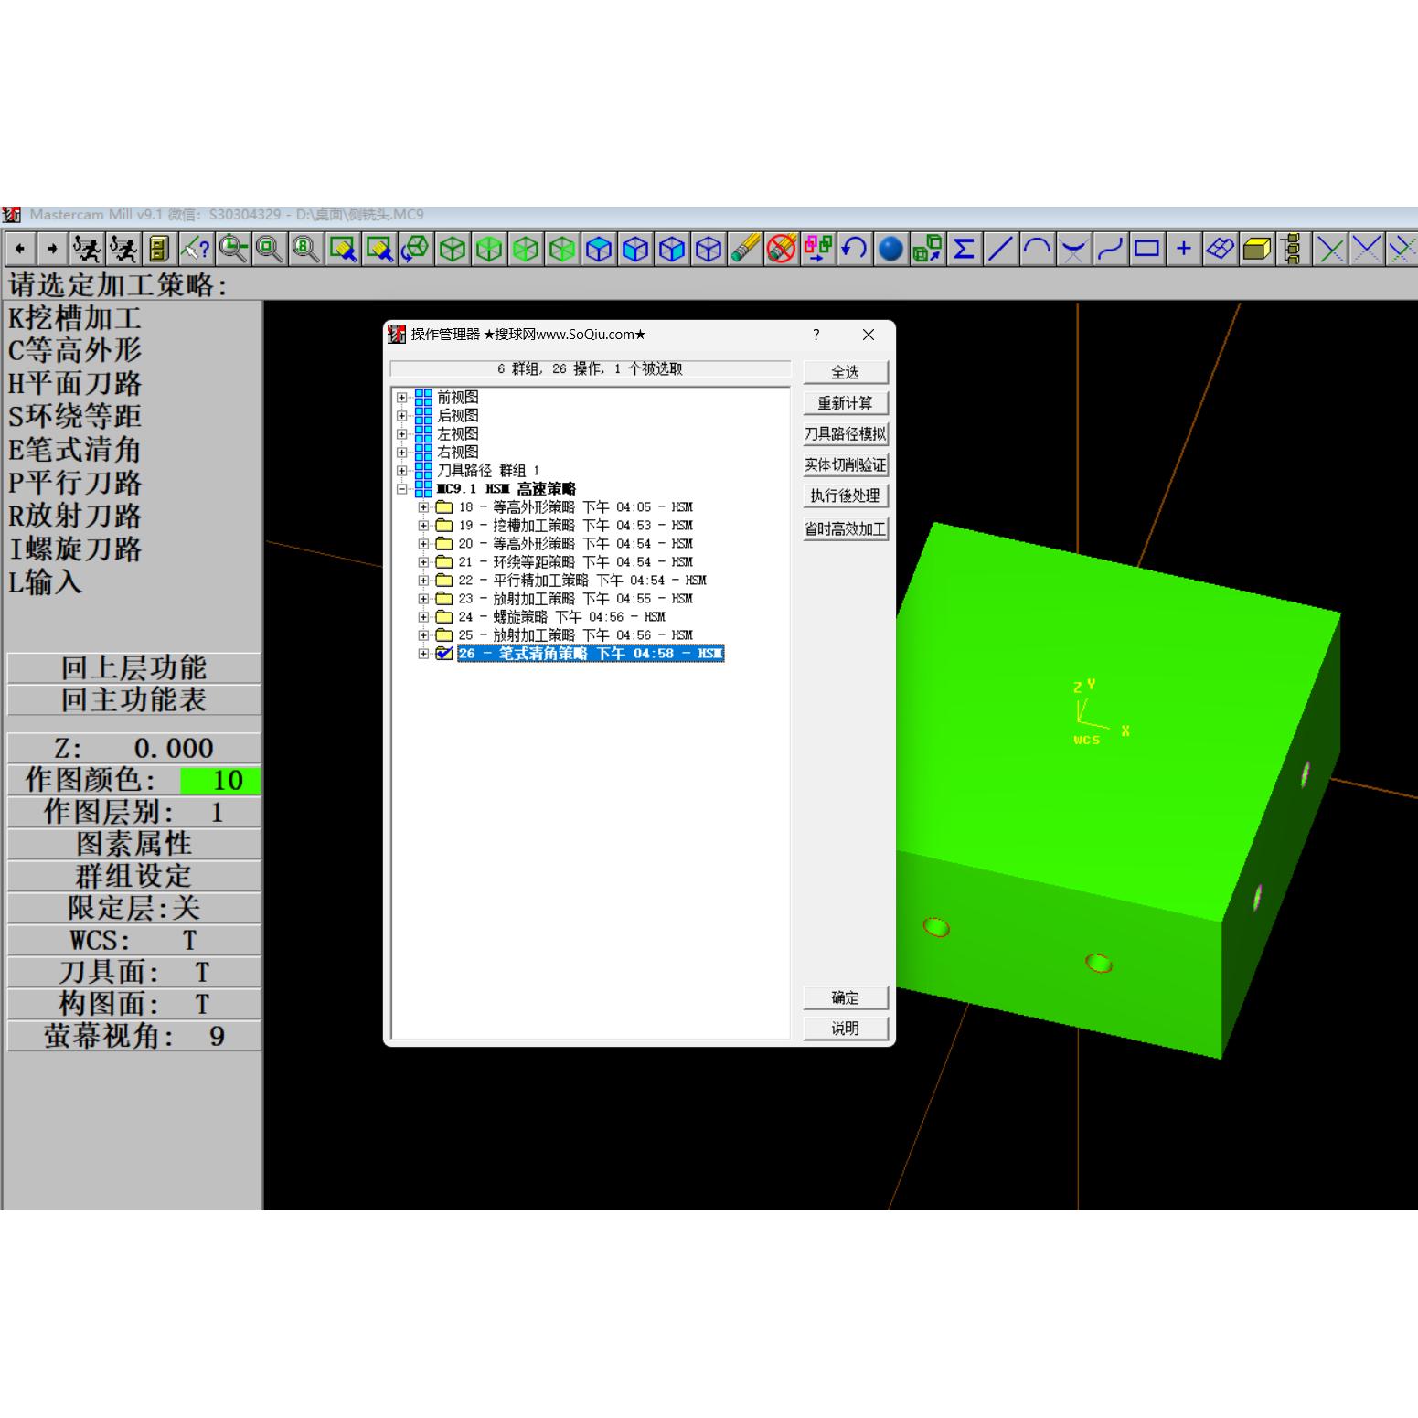1418x1418 pixels.
Task: Choose L输入 from the strategy menu
Action: pyautogui.click(x=45, y=581)
